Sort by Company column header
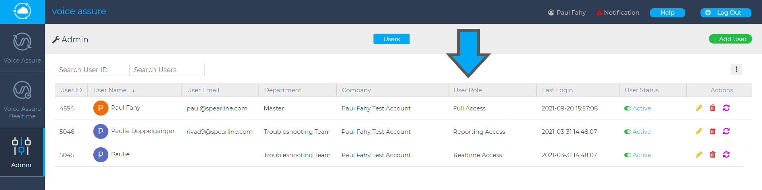 pyautogui.click(x=392, y=90)
